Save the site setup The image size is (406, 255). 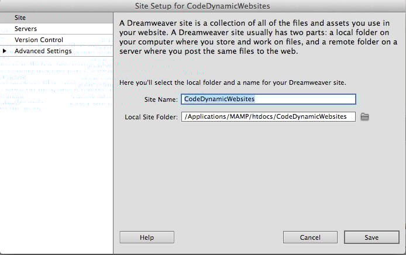click(x=371, y=237)
